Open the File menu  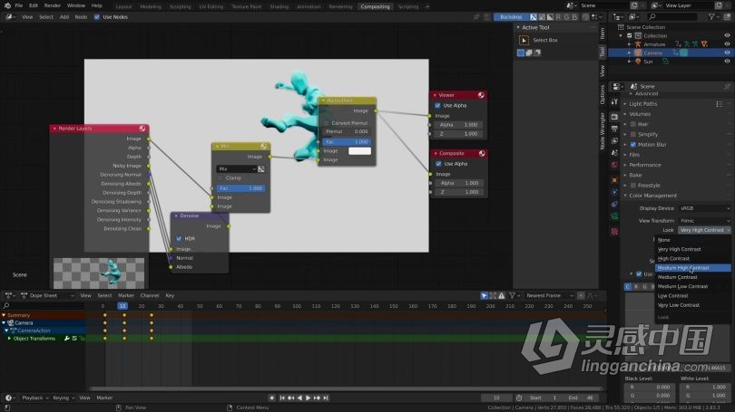(x=19, y=5)
